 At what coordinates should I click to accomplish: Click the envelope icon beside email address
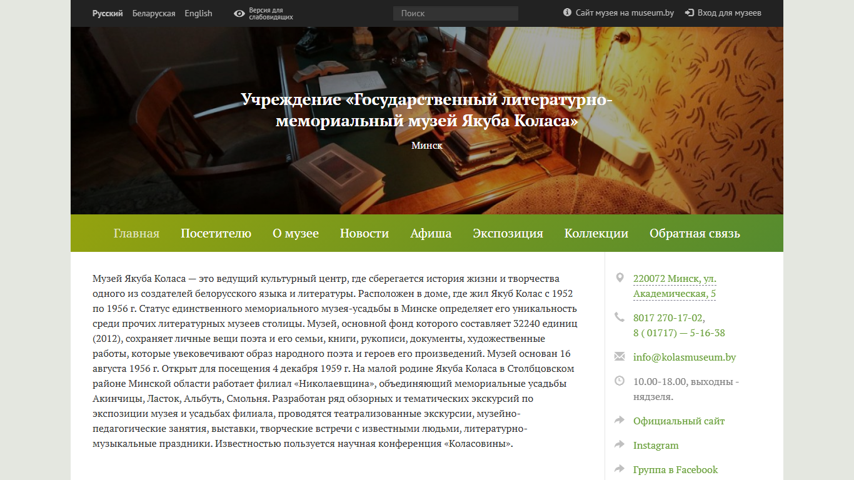pyautogui.click(x=620, y=356)
